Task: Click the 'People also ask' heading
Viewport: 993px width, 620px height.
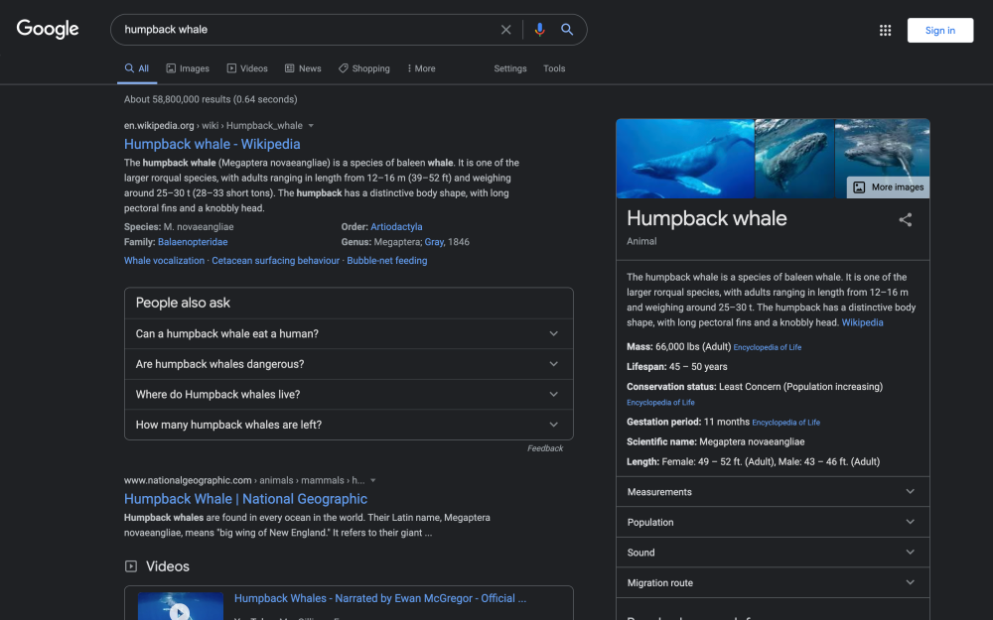Action: (x=183, y=303)
